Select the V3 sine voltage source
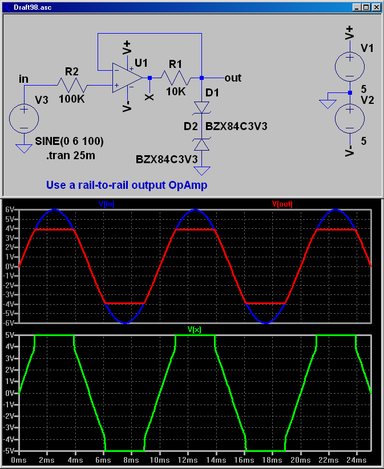This screenshot has width=384, height=469. [24, 119]
